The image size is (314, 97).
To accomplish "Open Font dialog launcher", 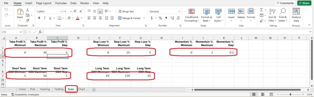I will (x=83, y=26).
